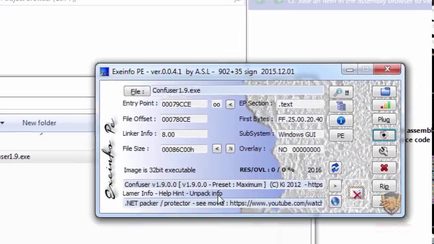Click the First Bytes FF.25.00.20.40 field
This screenshot has width=434, height=244.
coord(300,119)
